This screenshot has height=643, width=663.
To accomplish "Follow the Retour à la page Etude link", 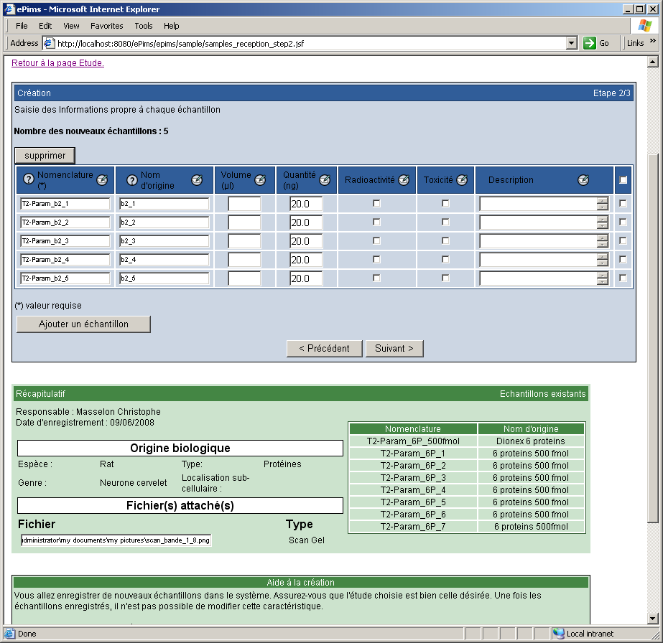I will (57, 63).
